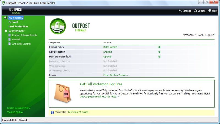
Task: Click the Web protection row label
Action: [x=57, y=66]
